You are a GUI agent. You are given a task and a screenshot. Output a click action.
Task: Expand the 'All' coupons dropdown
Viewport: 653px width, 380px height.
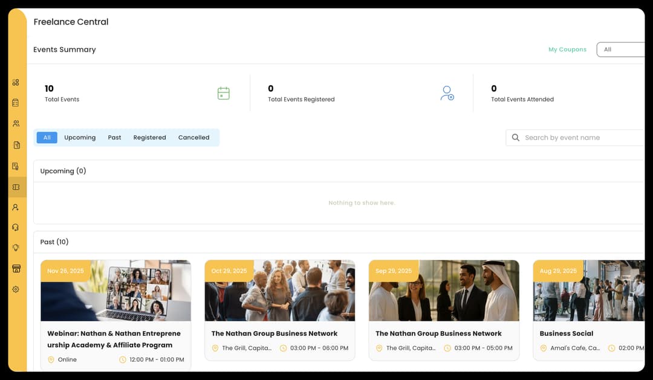tap(620, 50)
